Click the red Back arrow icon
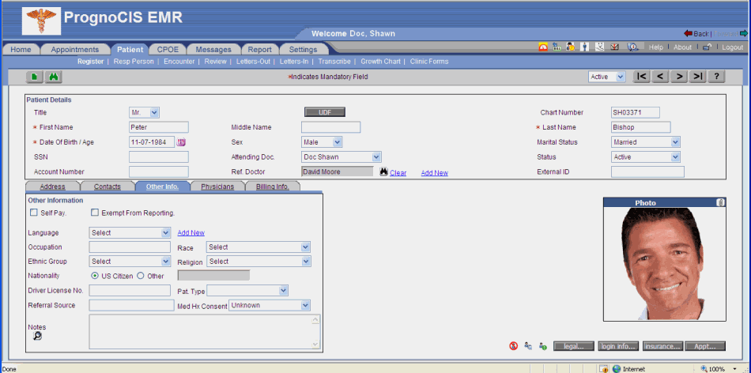 tap(688, 33)
